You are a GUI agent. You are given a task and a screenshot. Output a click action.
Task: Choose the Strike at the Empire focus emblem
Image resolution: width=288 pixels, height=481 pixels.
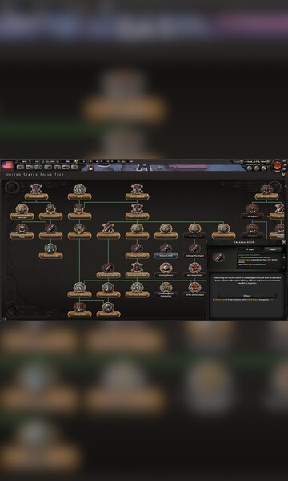point(194,287)
